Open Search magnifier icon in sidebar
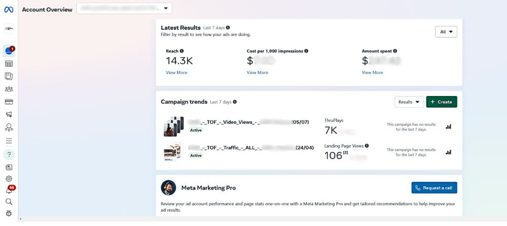Image resolution: width=507 pixels, height=226 pixels. (x=9, y=202)
